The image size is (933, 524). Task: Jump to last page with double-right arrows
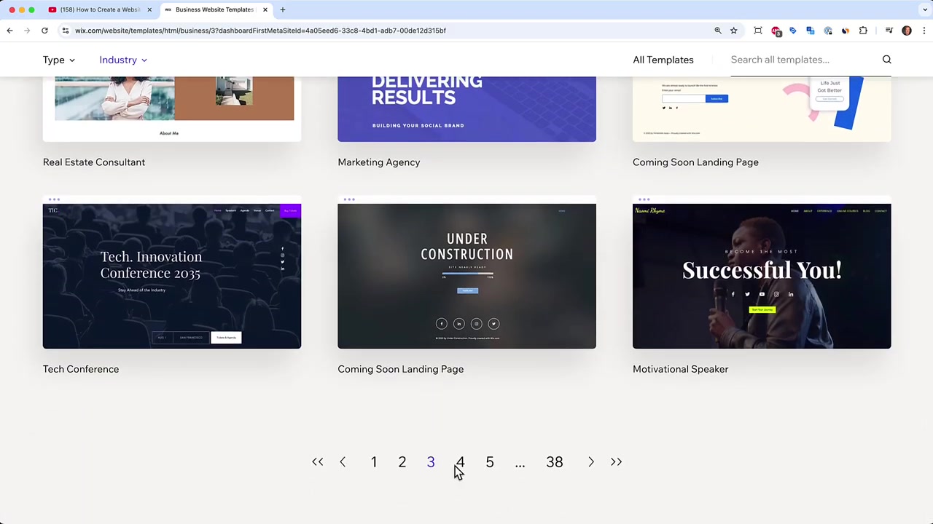pyautogui.click(x=616, y=462)
